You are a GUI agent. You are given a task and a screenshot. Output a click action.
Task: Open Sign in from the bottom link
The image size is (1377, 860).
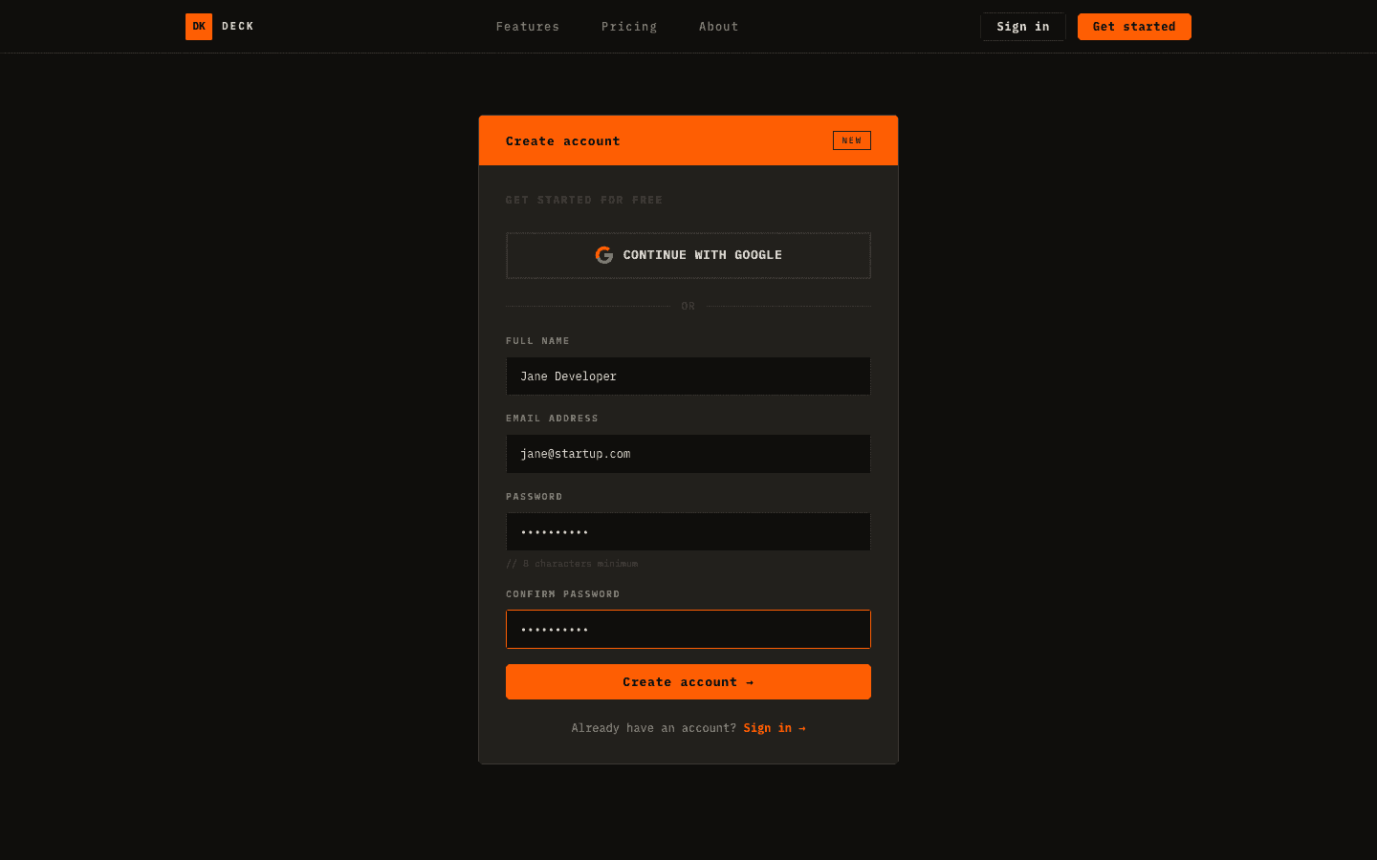(768, 727)
